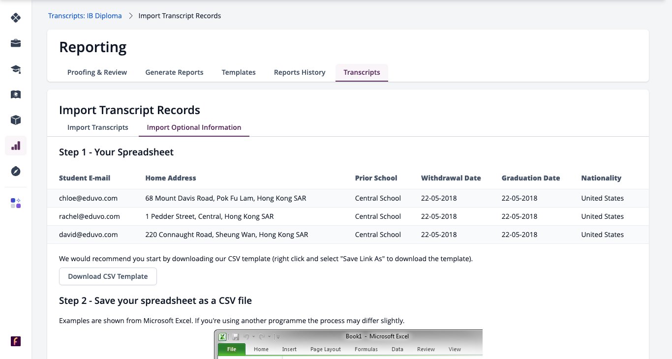Click the compass icon in sidebar

[x=16, y=171]
